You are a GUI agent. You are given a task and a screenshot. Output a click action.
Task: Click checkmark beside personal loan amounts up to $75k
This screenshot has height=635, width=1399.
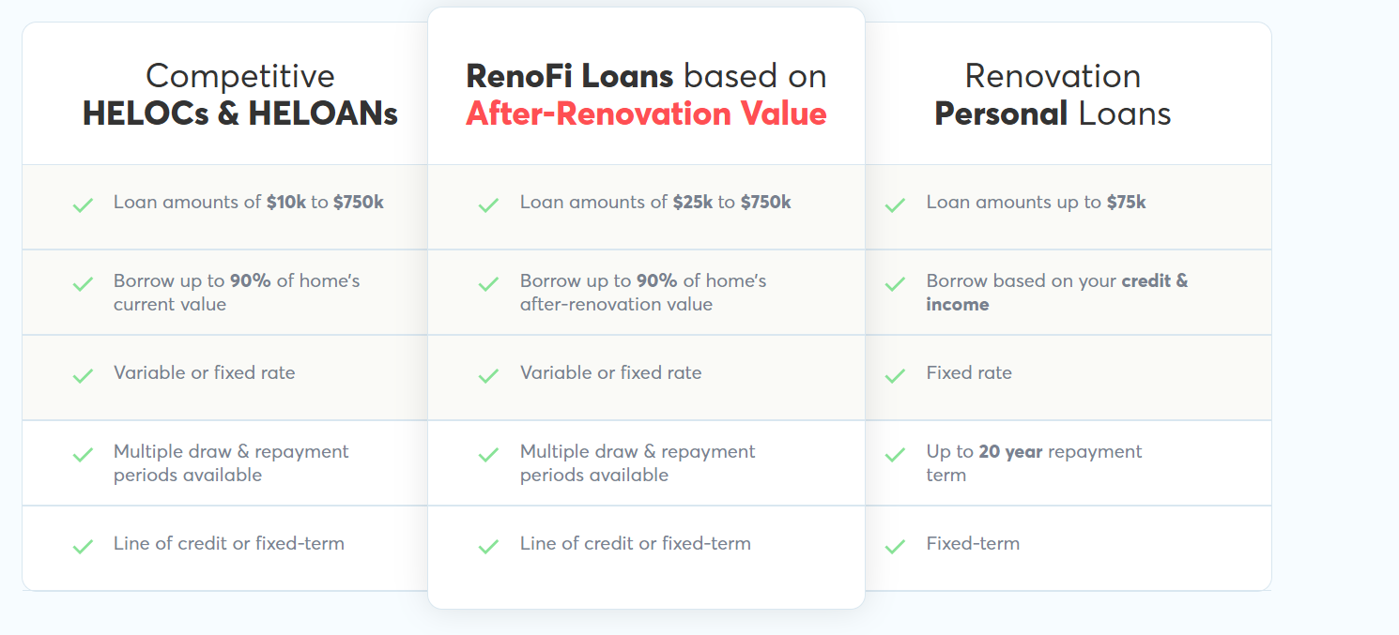coord(895,204)
